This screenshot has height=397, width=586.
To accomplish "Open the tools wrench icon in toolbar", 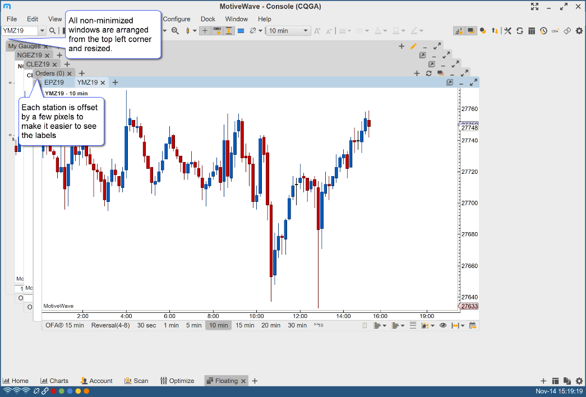I will click(x=508, y=31).
